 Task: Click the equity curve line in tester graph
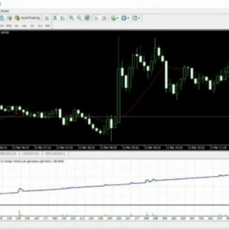114,184
